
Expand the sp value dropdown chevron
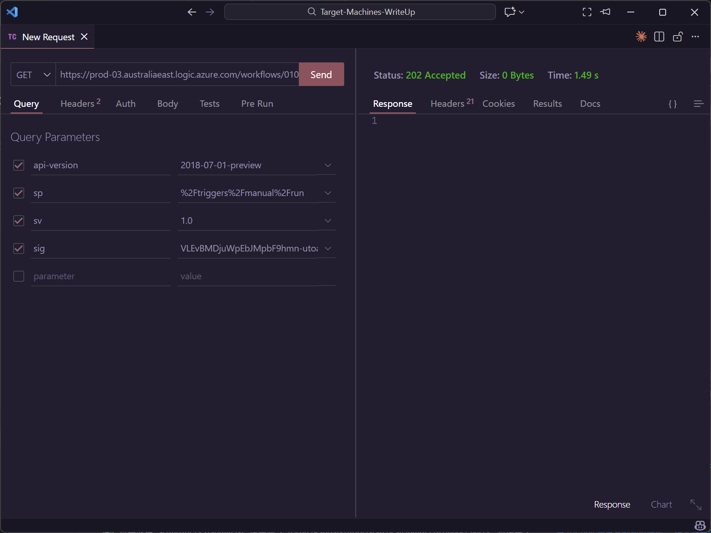tap(328, 193)
